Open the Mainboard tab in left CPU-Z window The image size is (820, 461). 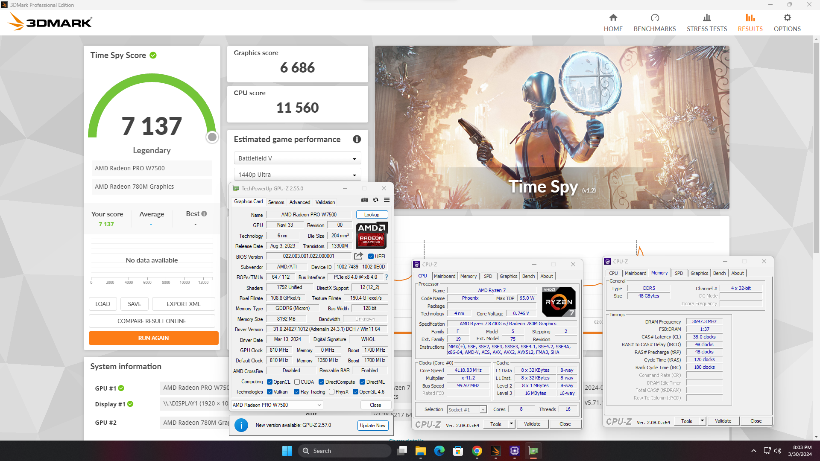445,276
